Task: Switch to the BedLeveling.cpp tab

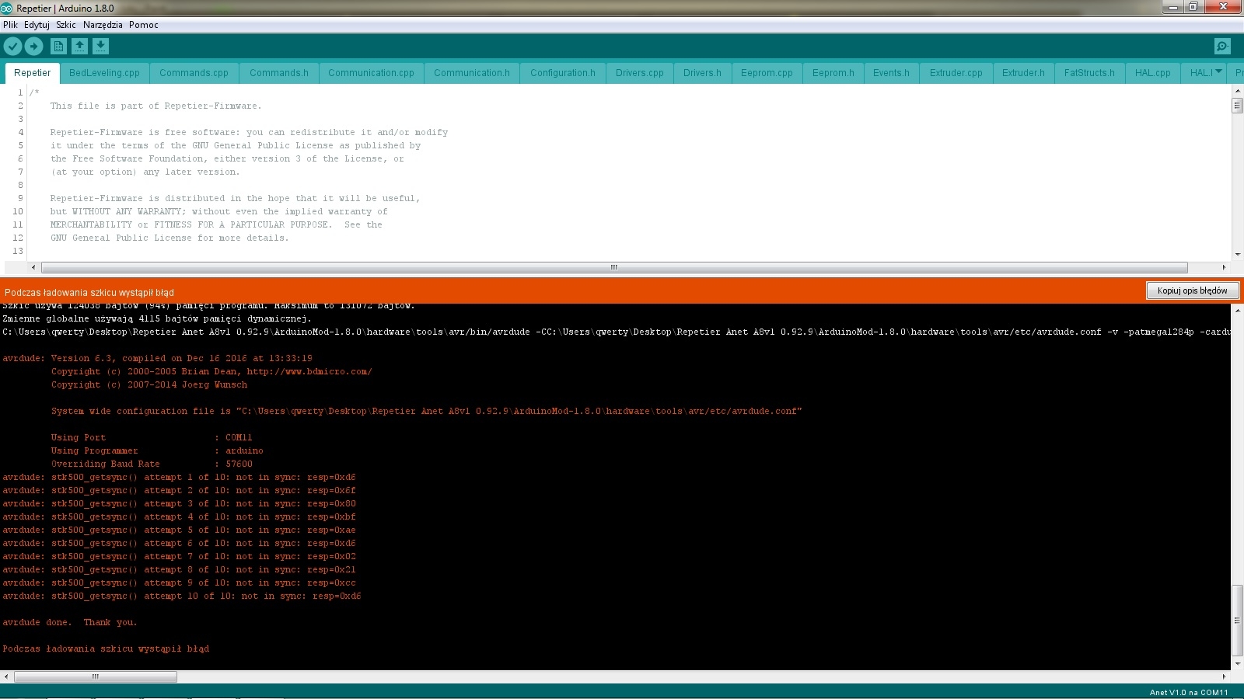Action: click(104, 73)
